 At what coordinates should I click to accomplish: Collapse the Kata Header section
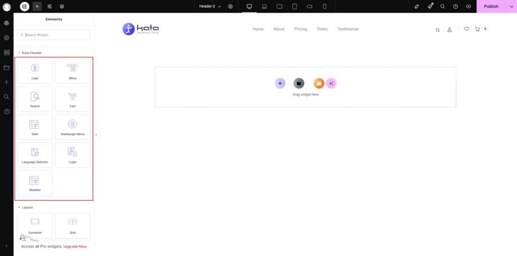[30, 52]
